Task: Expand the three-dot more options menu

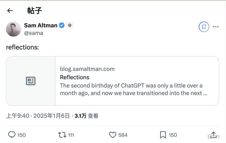Action: (x=216, y=26)
